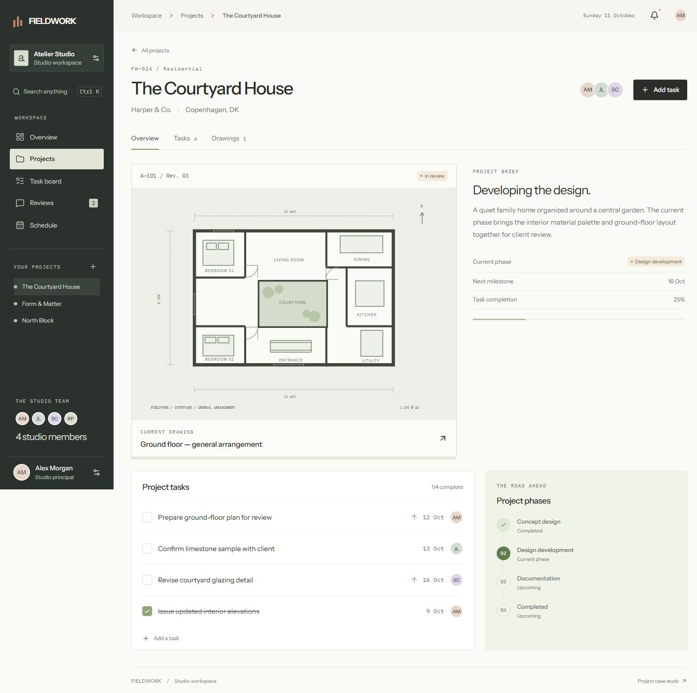Click the task completion progress bar
697x693 pixels.
(579, 319)
